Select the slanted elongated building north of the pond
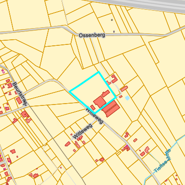 pos(124,89)
